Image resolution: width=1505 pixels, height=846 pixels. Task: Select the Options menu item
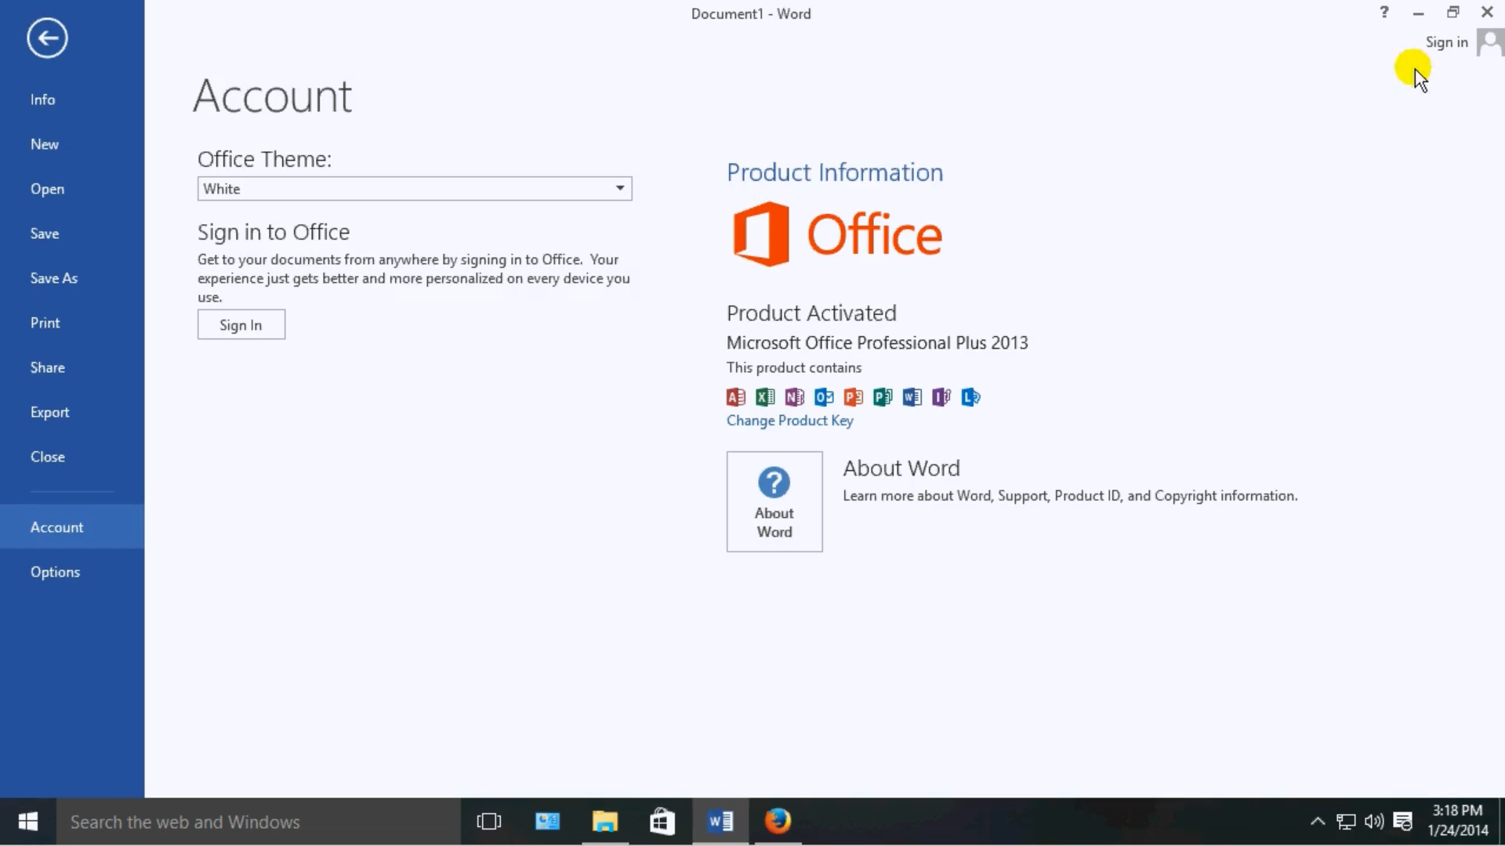(x=55, y=571)
